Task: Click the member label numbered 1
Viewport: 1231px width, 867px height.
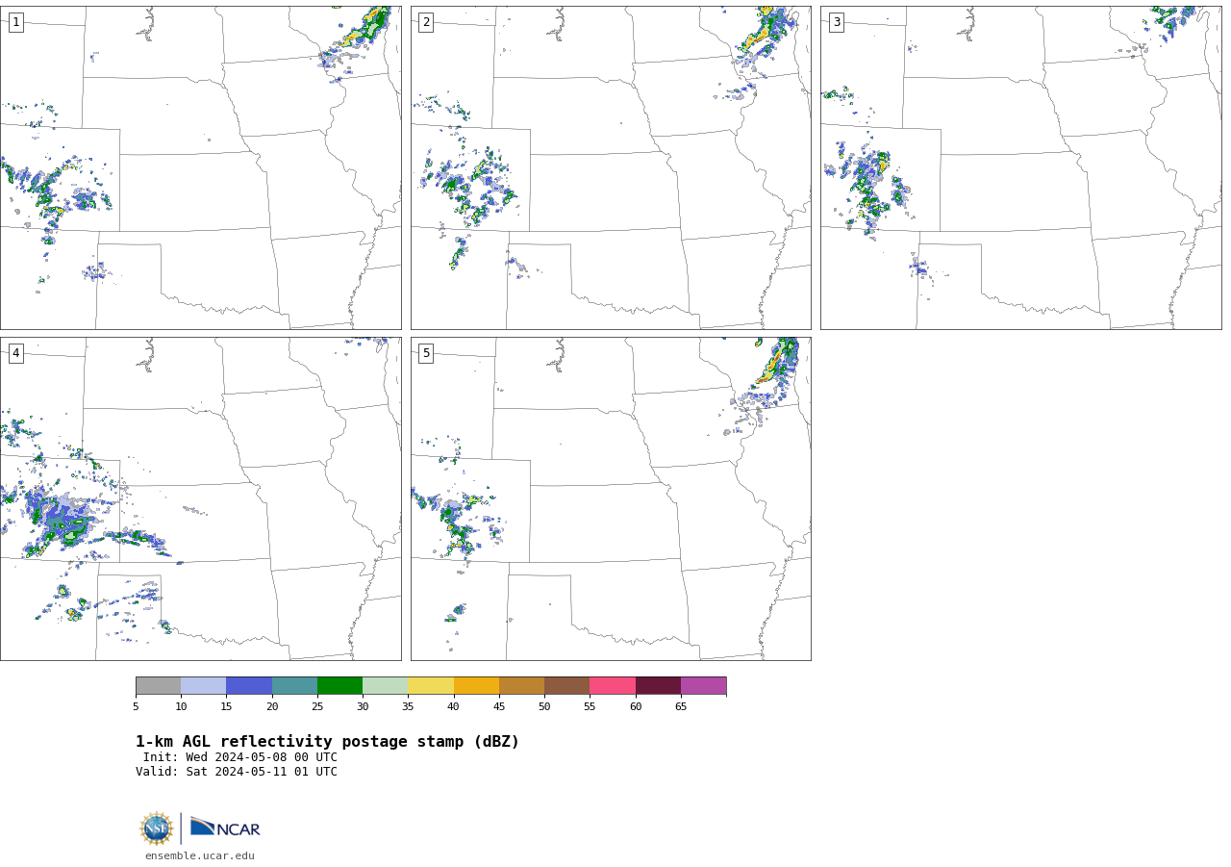Action: [16, 22]
